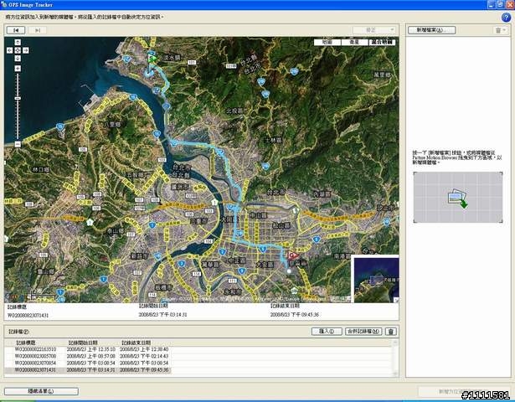
Task: Go to the next track point
Action: pyautogui.click(x=37, y=30)
